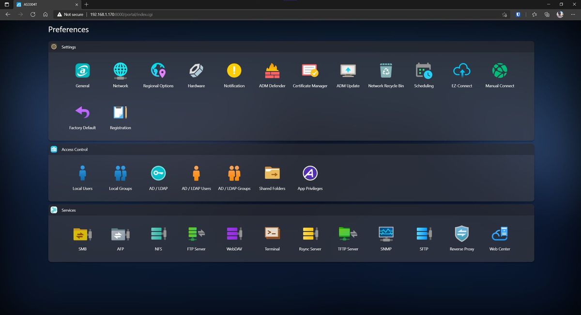The height and width of the screenshot is (315, 581).
Task: Launch ADM Defender firewall icon
Action: click(x=272, y=71)
